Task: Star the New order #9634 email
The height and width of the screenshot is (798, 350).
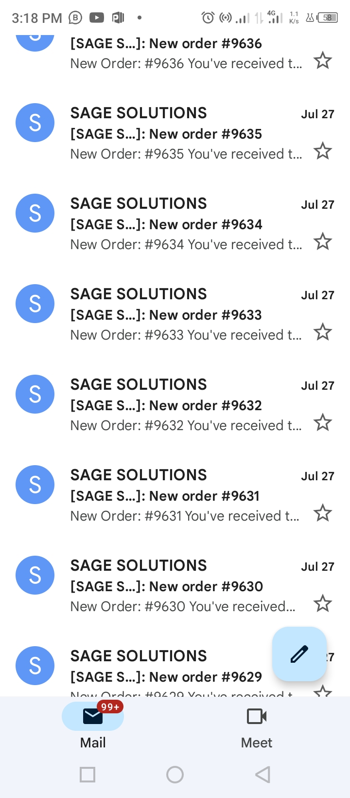Action: (322, 242)
